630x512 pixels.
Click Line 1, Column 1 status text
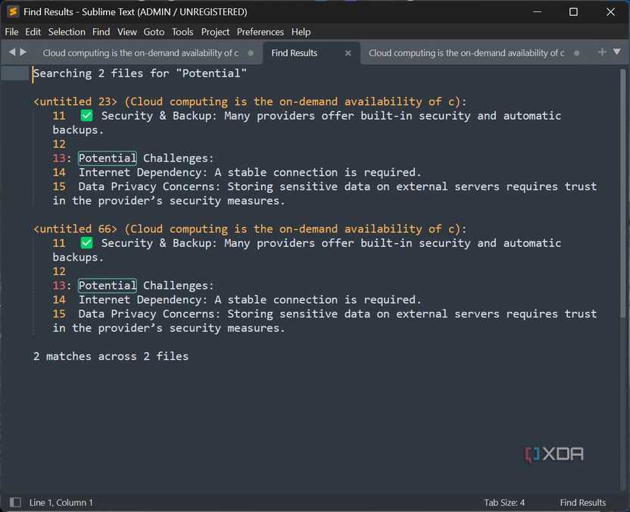(61, 502)
